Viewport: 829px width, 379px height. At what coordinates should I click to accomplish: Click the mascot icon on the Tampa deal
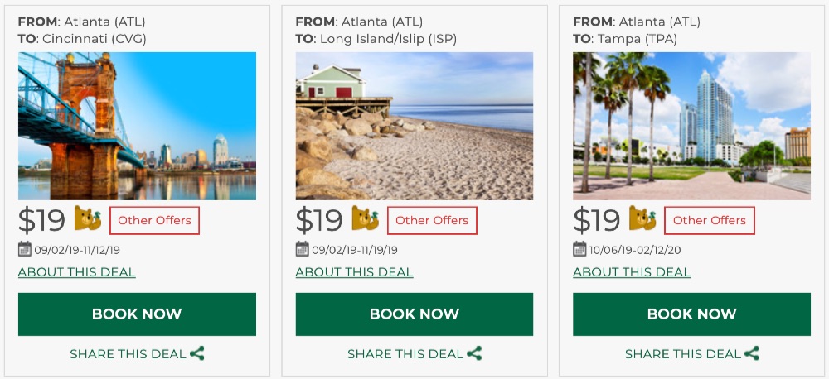(x=642, y=219)
